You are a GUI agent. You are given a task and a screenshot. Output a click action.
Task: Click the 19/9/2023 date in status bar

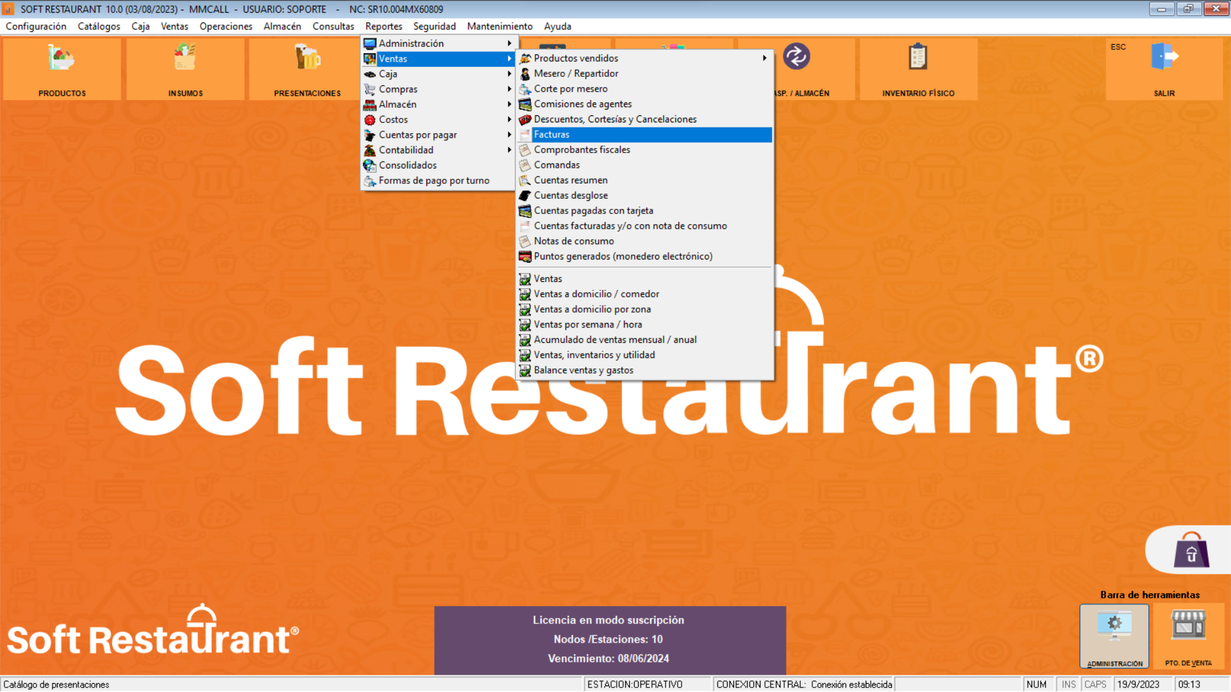tap(1138, 684)
